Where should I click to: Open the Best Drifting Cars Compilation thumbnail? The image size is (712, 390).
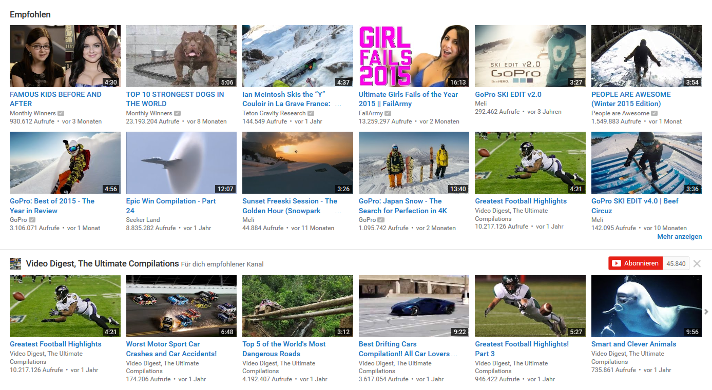tap(414, 306)
